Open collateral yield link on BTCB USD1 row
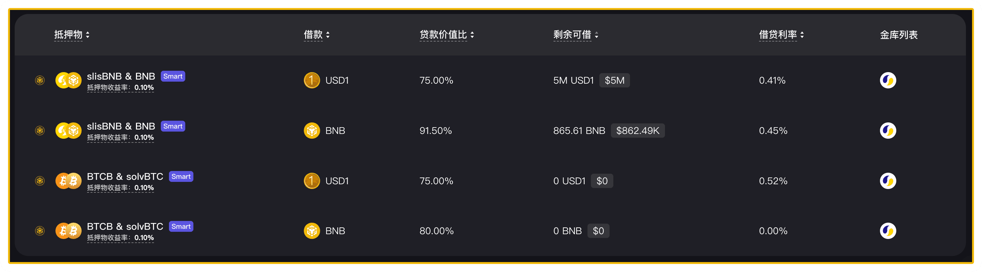982x272 pixels. (120, 188)
